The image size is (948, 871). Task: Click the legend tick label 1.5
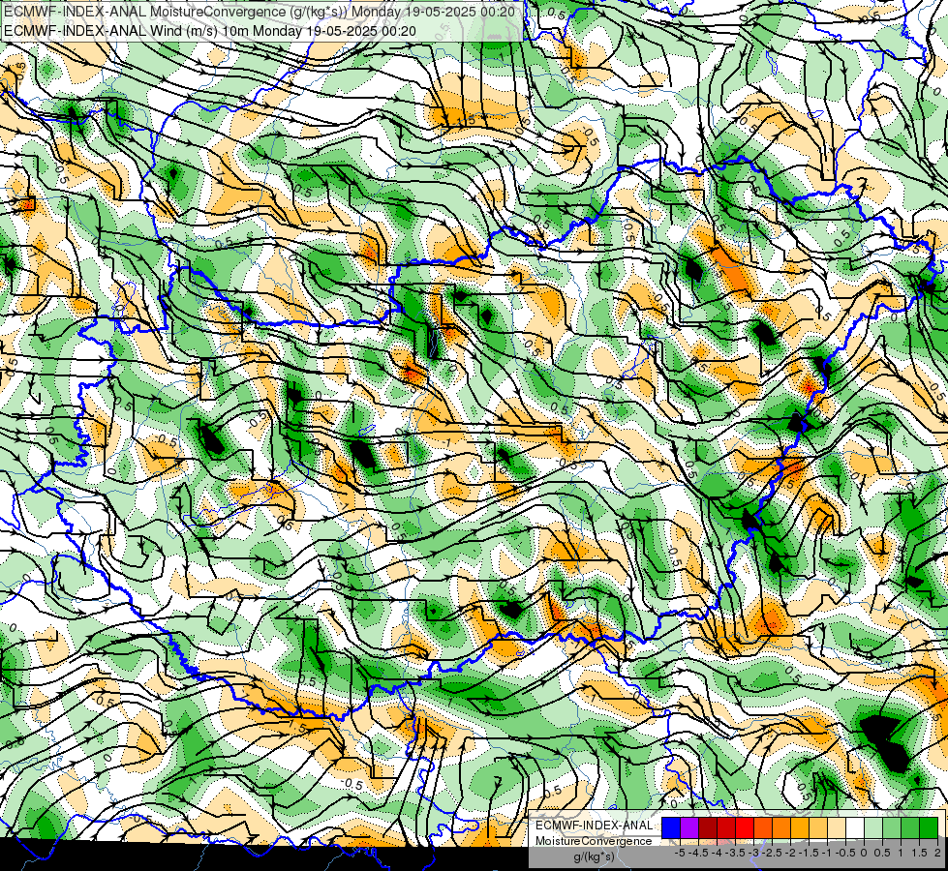pos(918,853)
